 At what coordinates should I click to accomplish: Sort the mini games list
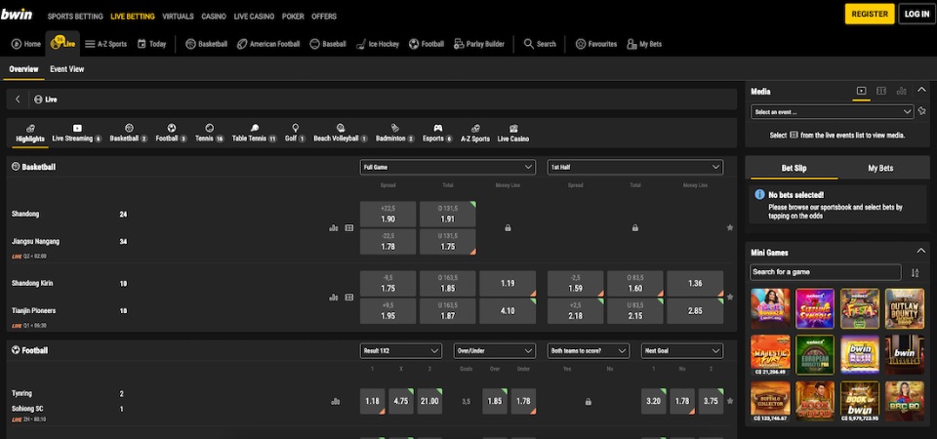point(915,272)
